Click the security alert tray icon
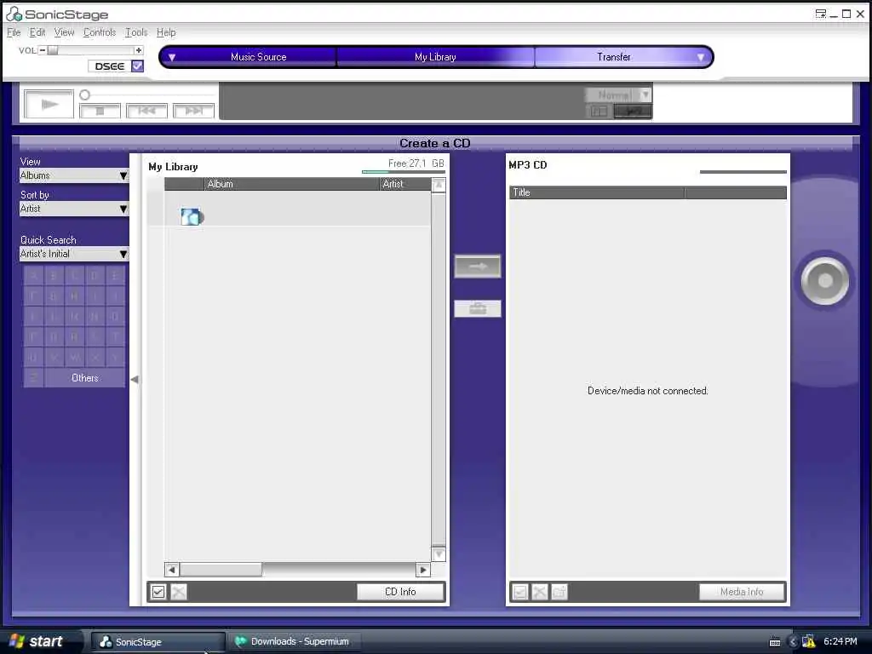 809,642
